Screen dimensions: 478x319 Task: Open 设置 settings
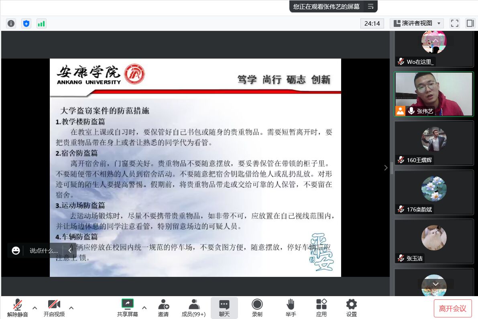point(351,307)
